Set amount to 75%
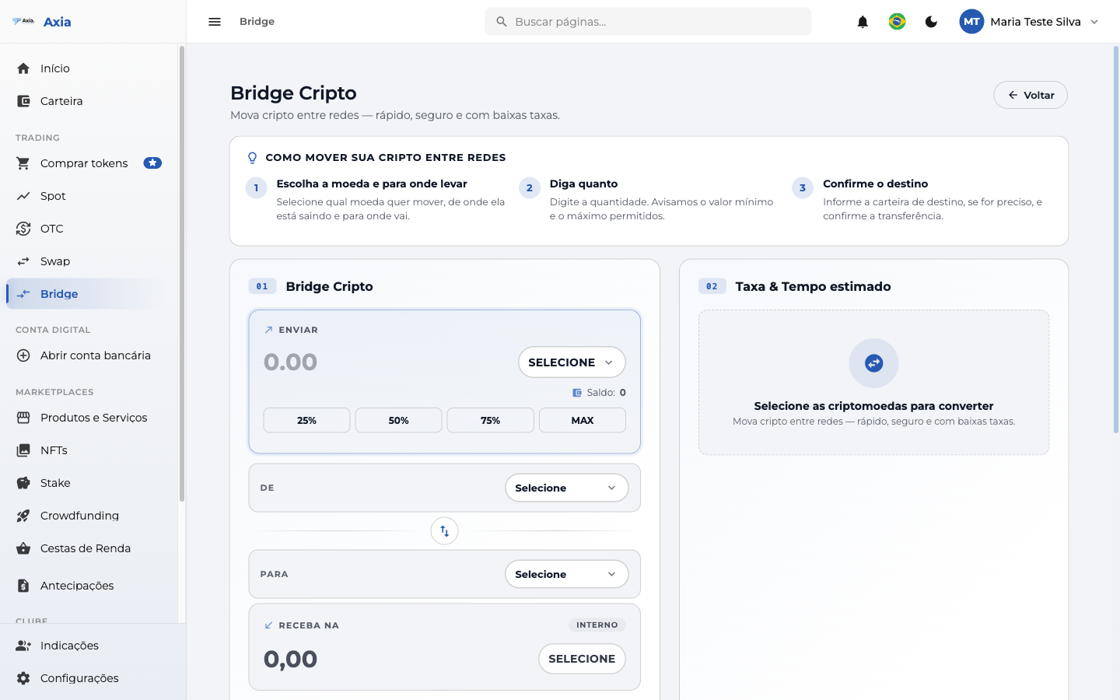Image resolution: width=1120 pixels, height=700 pixels. pyautogui.click(x=490, y=420)
